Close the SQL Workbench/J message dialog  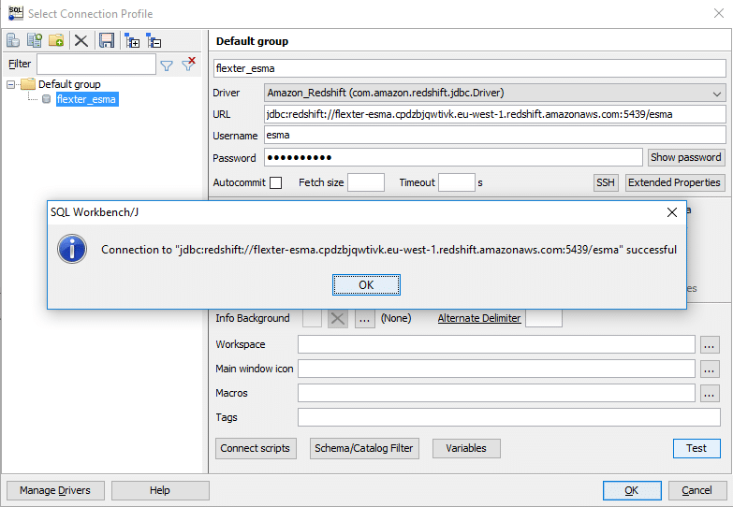672,212
